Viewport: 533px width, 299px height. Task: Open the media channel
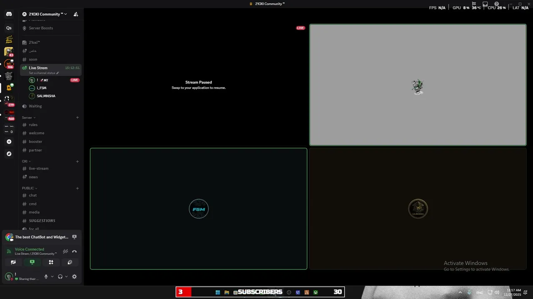click(51, 212)
